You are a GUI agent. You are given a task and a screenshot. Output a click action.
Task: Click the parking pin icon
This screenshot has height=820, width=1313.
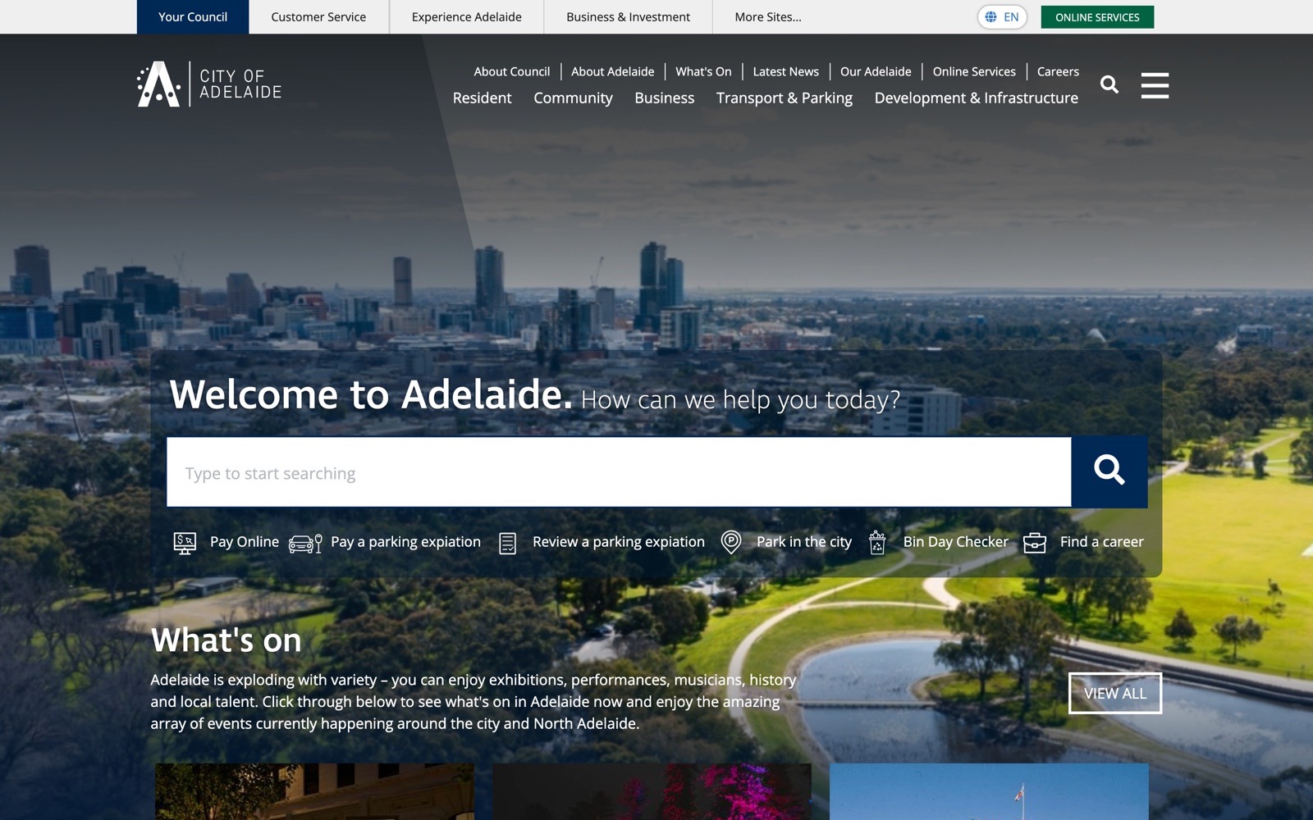click(x=731, y=542)
